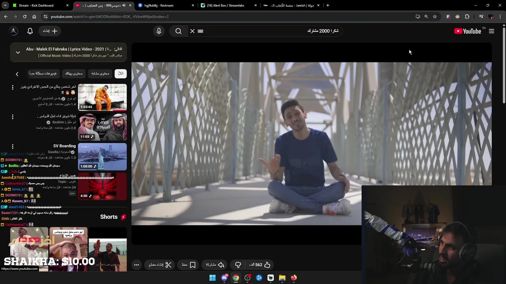
Task: Close the Streamlabs Alert Box tab
Action: pyautogui.click(x=255, y=6)
